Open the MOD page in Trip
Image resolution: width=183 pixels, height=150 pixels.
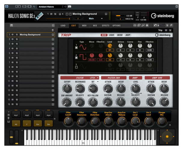click(120, 35)
